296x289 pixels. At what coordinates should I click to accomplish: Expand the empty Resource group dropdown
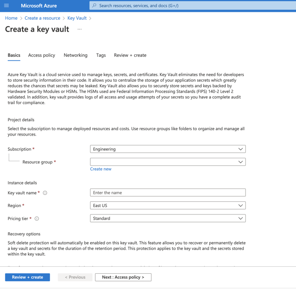click(168, 162)
